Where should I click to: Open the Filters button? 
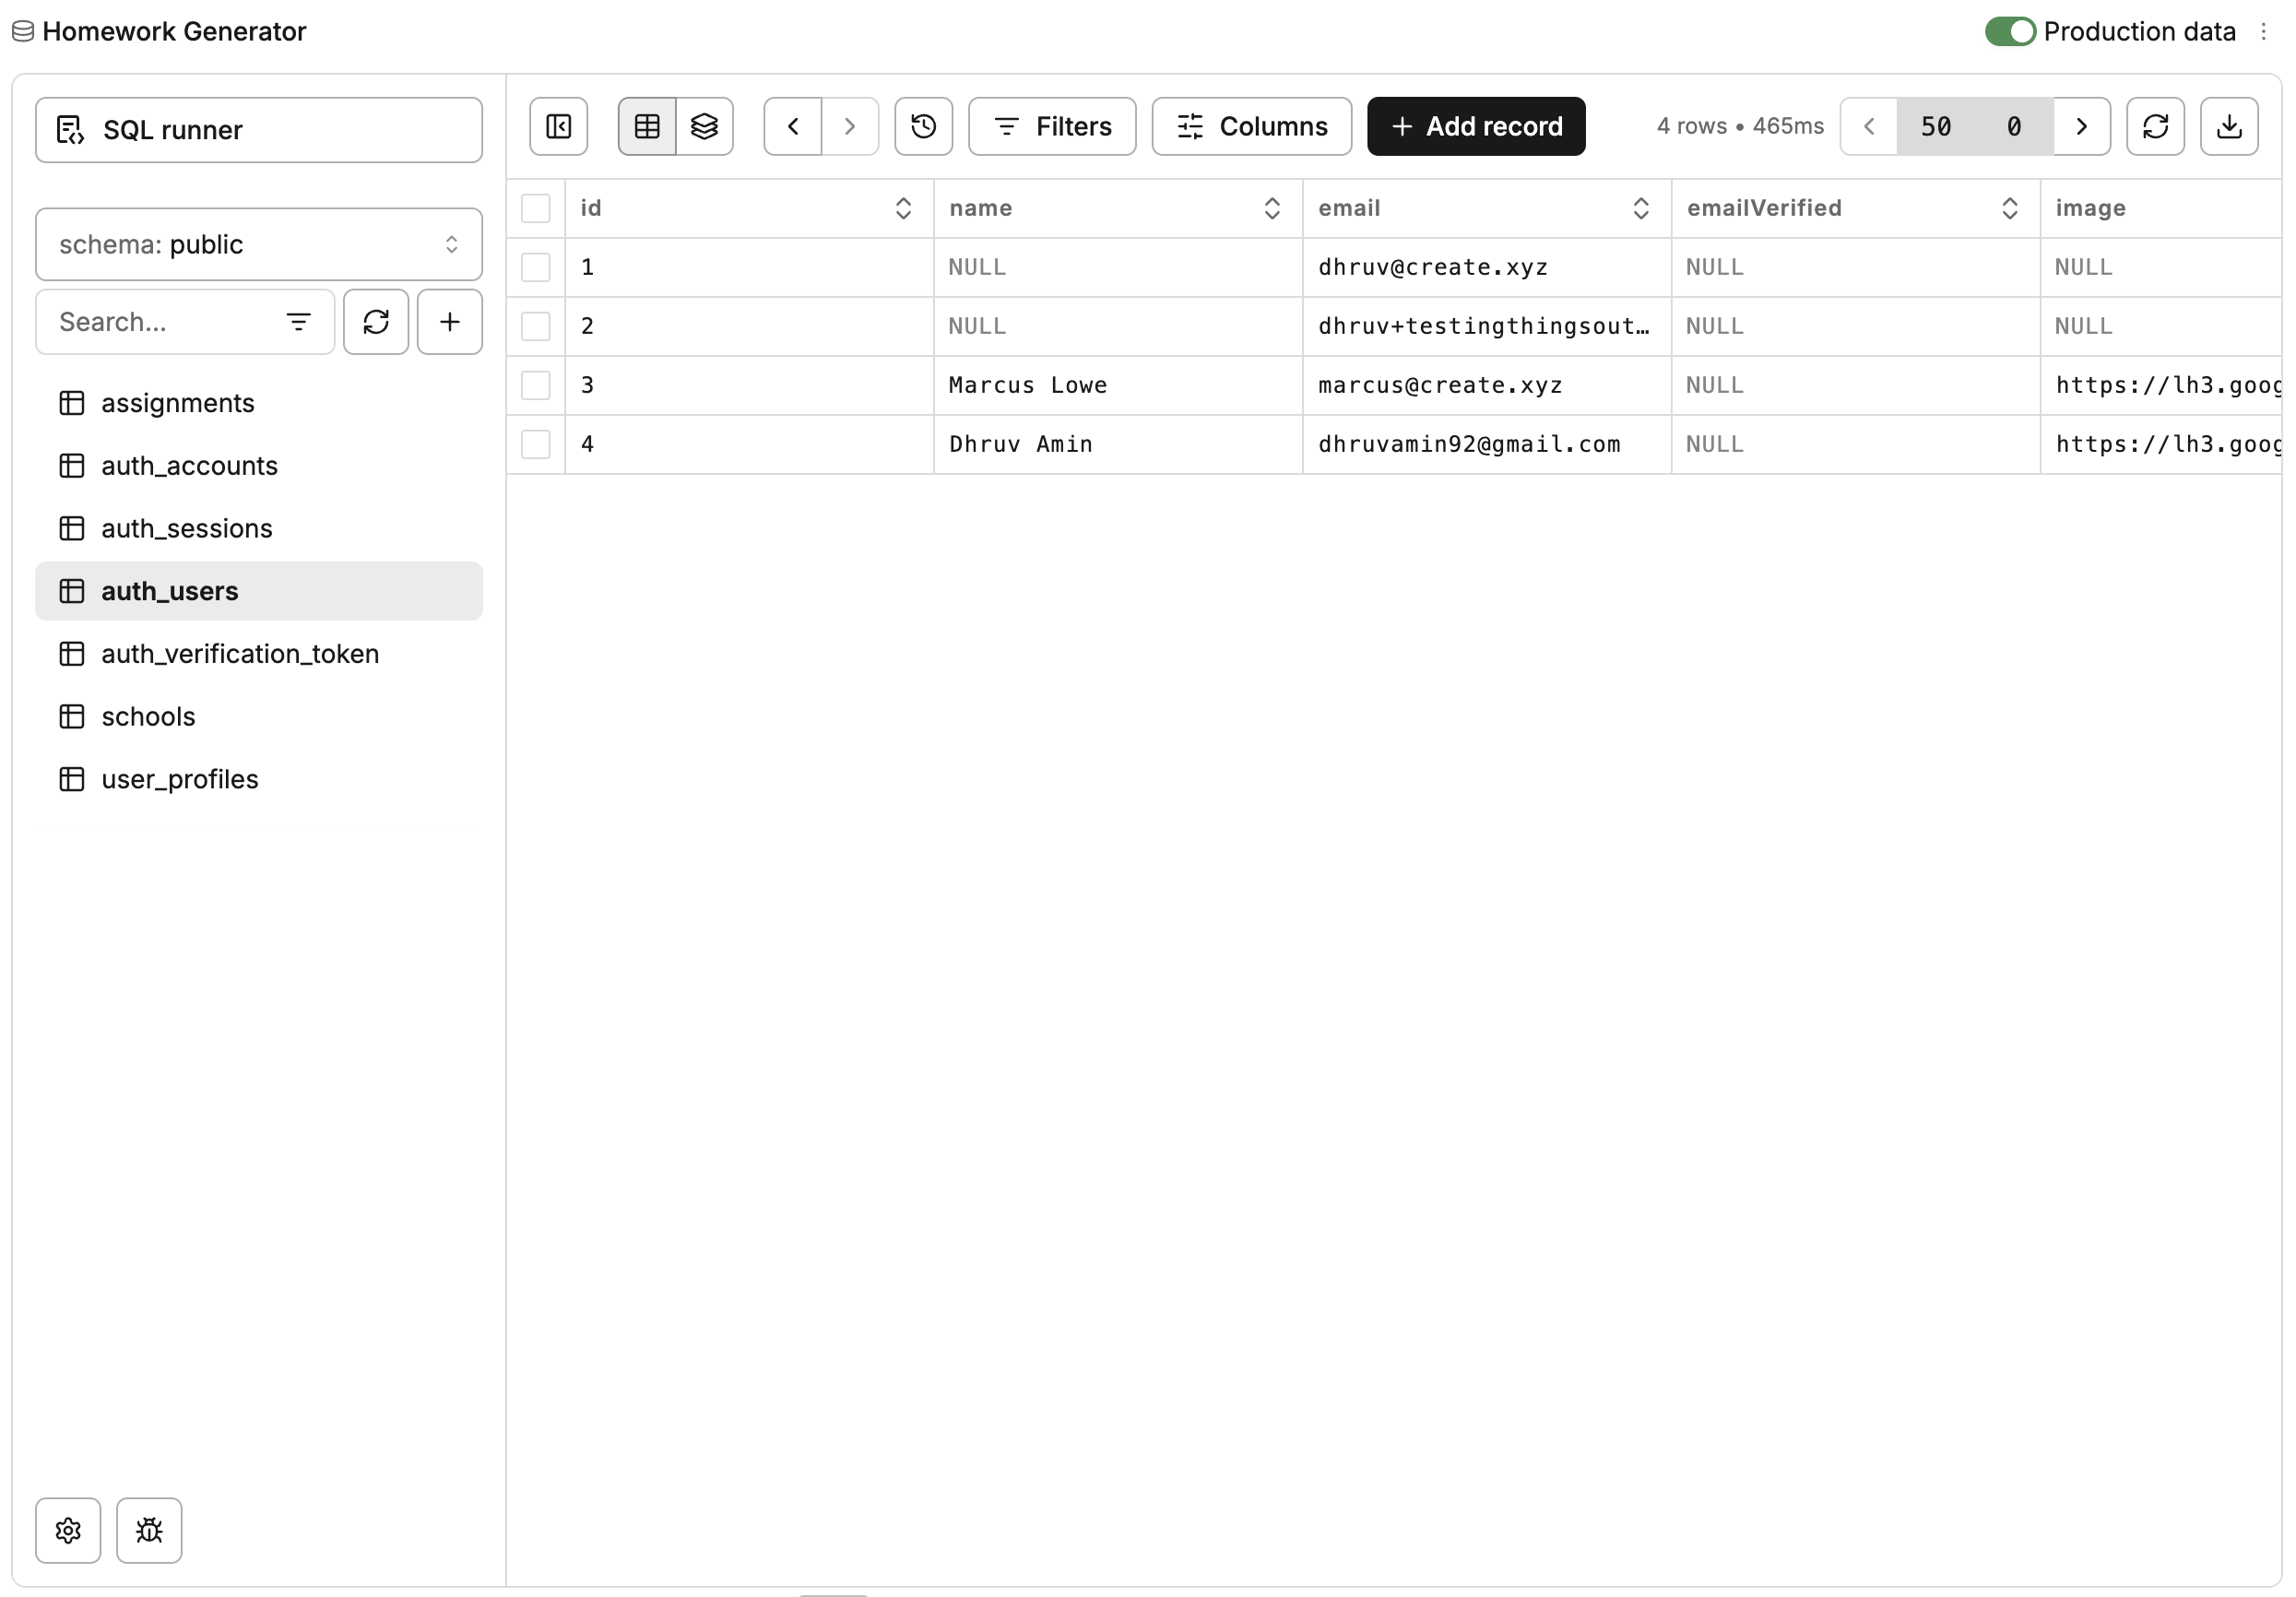[x=1051, y=126]
